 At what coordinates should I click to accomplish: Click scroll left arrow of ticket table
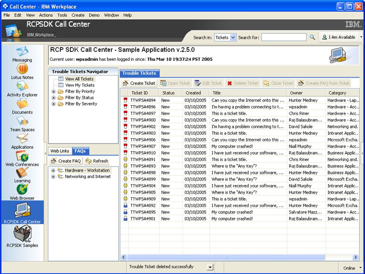[124, 257]
